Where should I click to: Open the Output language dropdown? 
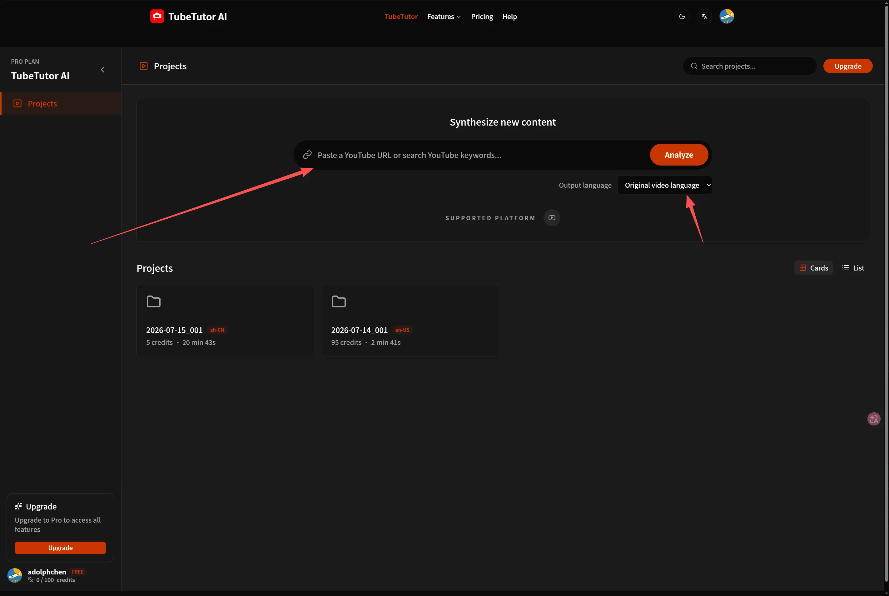pyautogui.click(x=665, y=185)
